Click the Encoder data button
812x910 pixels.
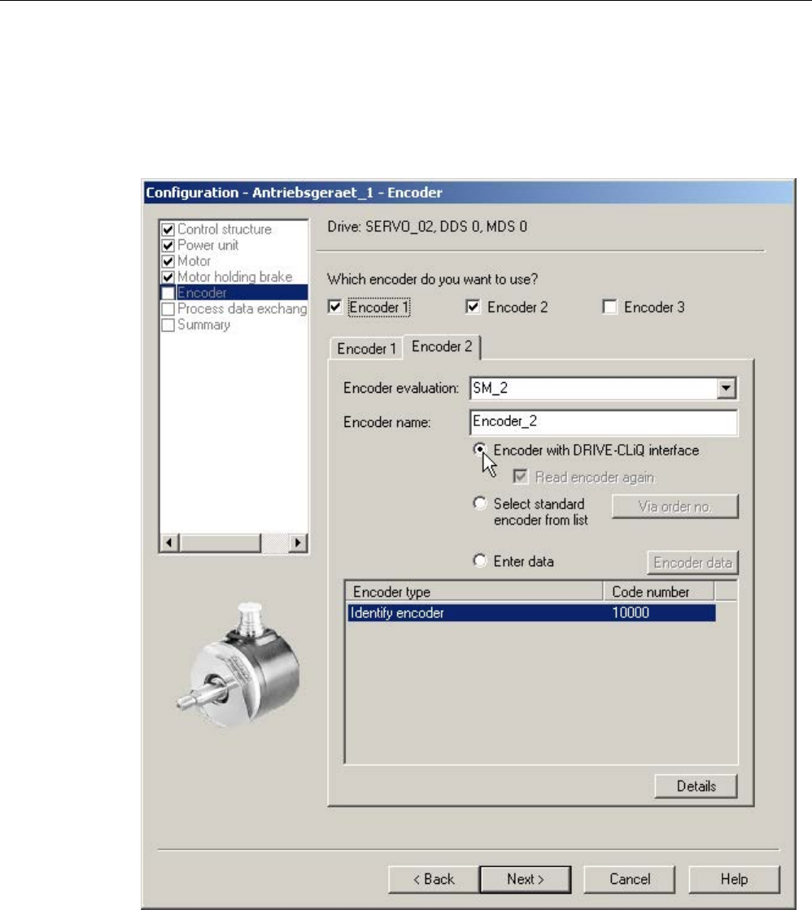click(x=692, y=563)
